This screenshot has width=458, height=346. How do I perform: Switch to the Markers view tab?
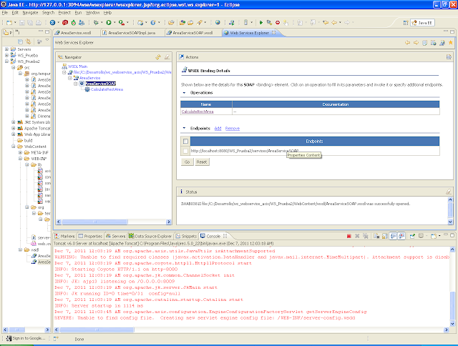(x=65, y=236)
